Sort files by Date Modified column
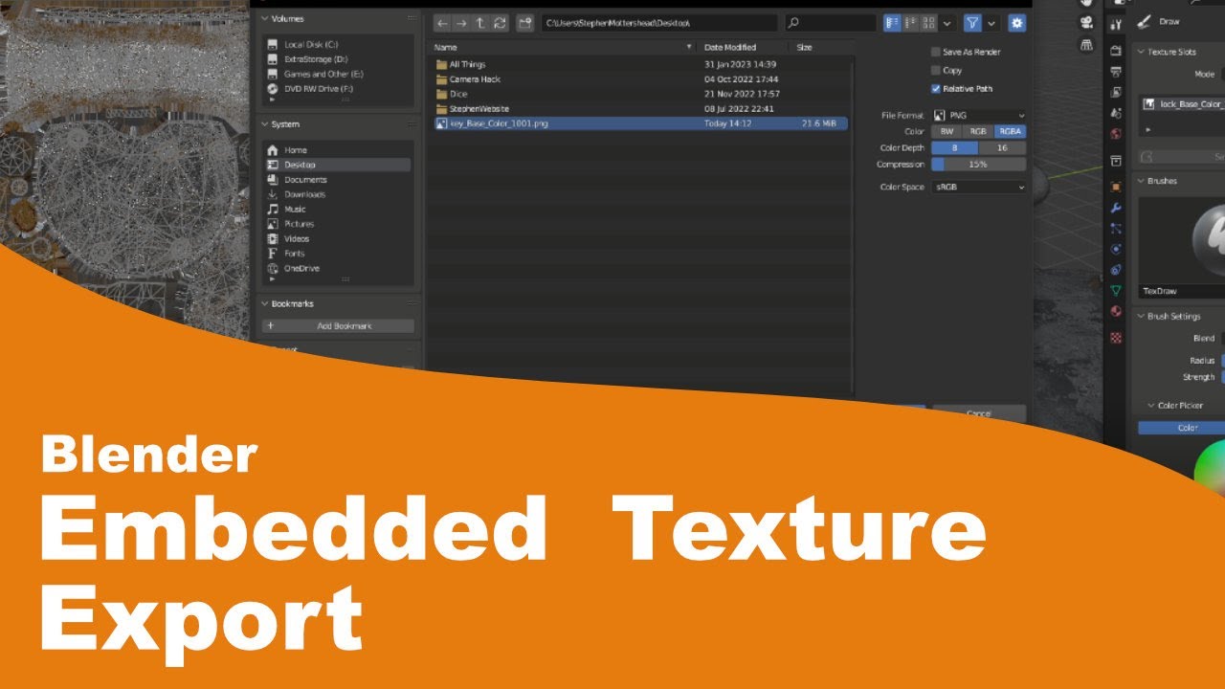This screenshot has width=1225, height=689. tap(745, 47)
